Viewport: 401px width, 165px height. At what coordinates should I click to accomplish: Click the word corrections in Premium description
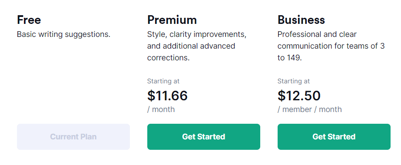[168, 58]
